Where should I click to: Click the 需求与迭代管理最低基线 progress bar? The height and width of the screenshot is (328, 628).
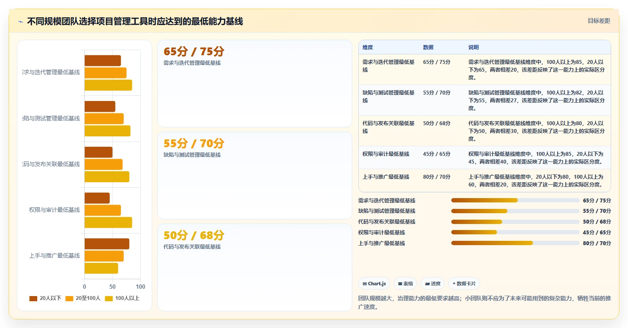515,200
